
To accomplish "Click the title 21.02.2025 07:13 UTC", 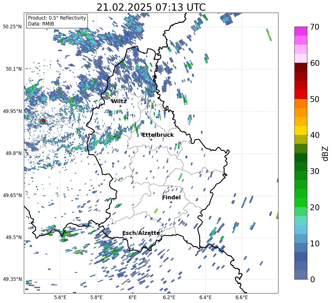I will (x=151, y=7).
